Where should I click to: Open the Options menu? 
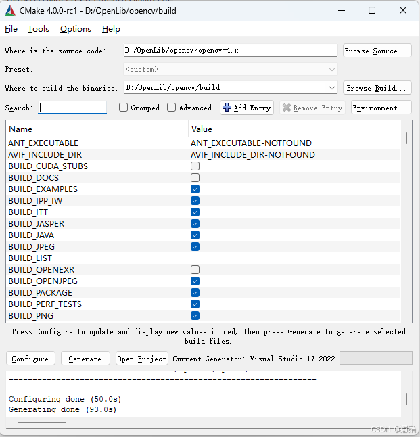(x=76, y=29)
